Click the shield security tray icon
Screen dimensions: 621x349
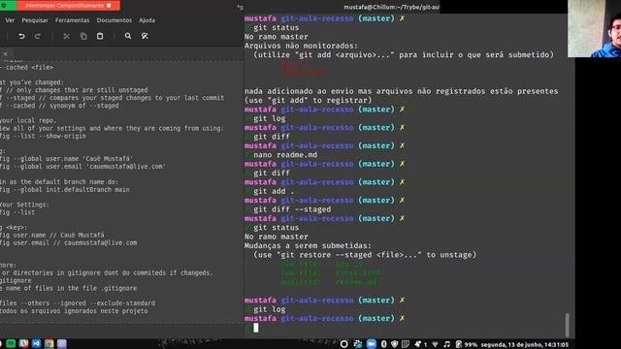coord(395,344)
